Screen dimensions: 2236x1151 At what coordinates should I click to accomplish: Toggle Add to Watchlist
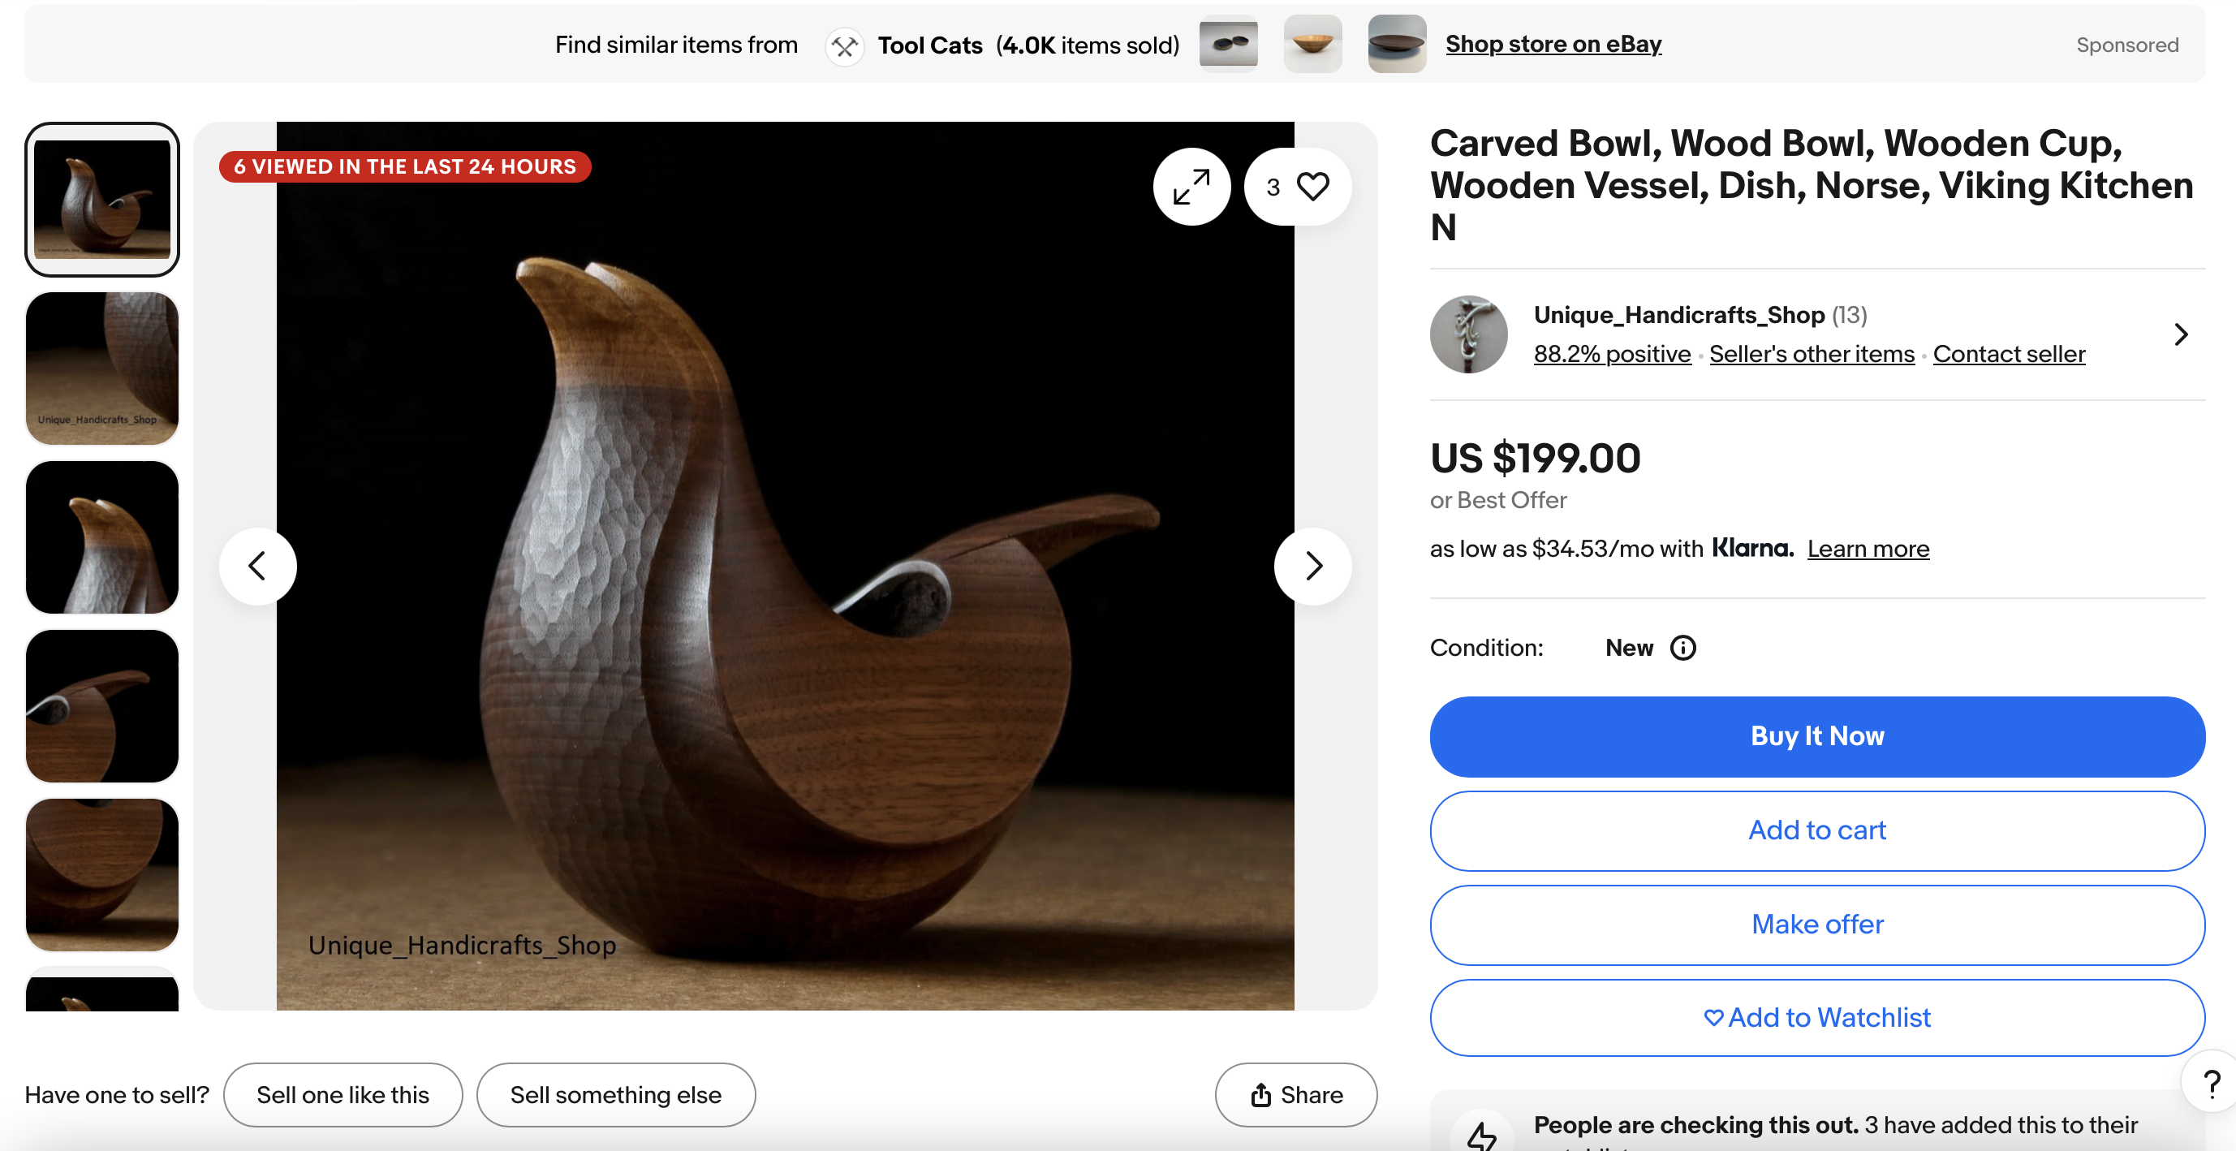[x=1816, y=1017]
